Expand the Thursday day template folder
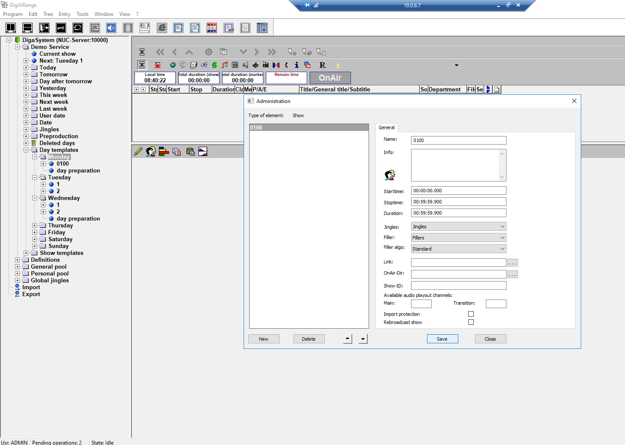This screenshot has height=445, width=625. pyautogui.click(x=35, y=225)
